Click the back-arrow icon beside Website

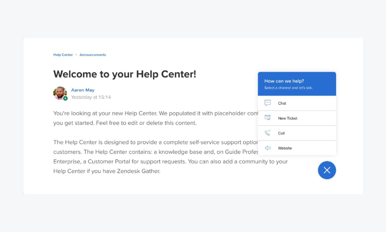[x=267, y=148]
